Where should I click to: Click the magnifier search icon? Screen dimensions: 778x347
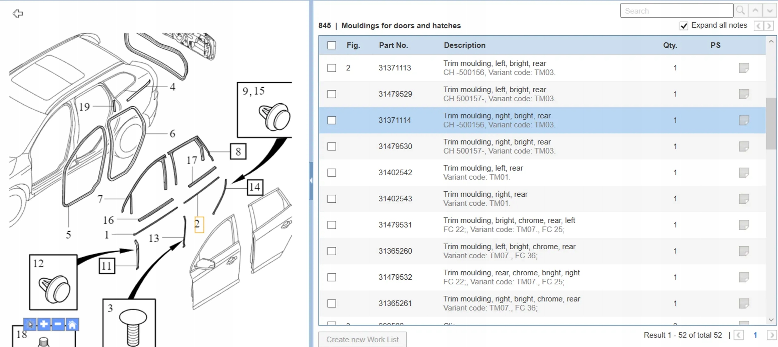[x=740, y=11]
